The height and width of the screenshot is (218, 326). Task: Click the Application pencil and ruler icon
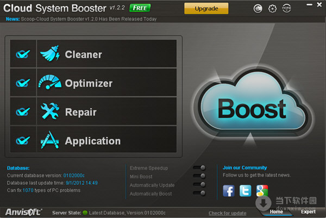coord(50,140)
